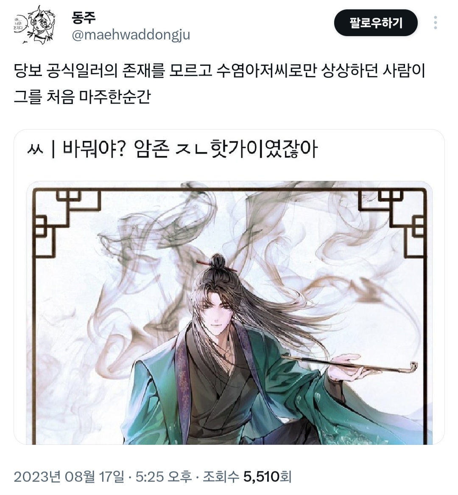The height and width of the screenshot is (495, 458).
Task: Click the 팔로우하기 follow button
Action: (376, 23)
